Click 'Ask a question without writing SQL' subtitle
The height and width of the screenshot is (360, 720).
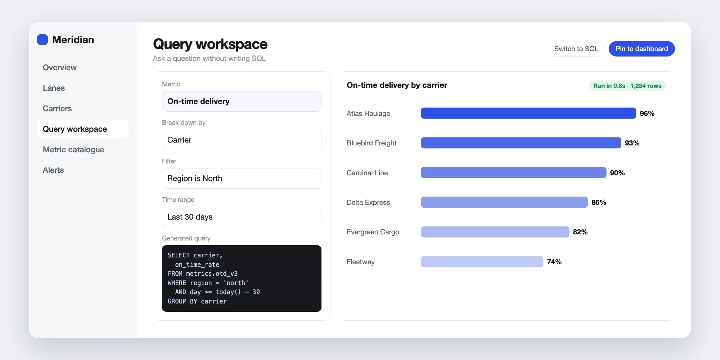[210, 58]
